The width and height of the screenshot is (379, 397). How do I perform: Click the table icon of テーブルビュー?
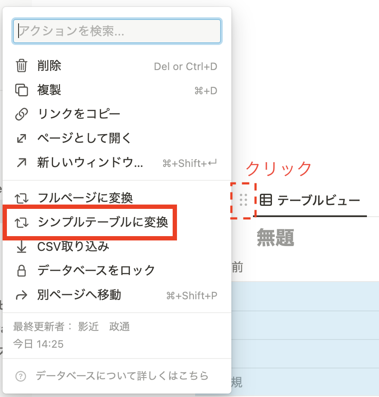pos(266,200)
